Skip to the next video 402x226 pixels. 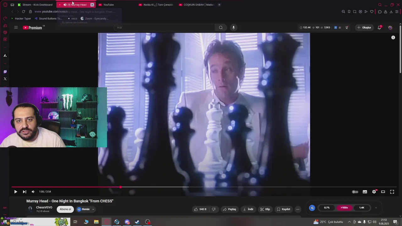click(x=24, y=192)
